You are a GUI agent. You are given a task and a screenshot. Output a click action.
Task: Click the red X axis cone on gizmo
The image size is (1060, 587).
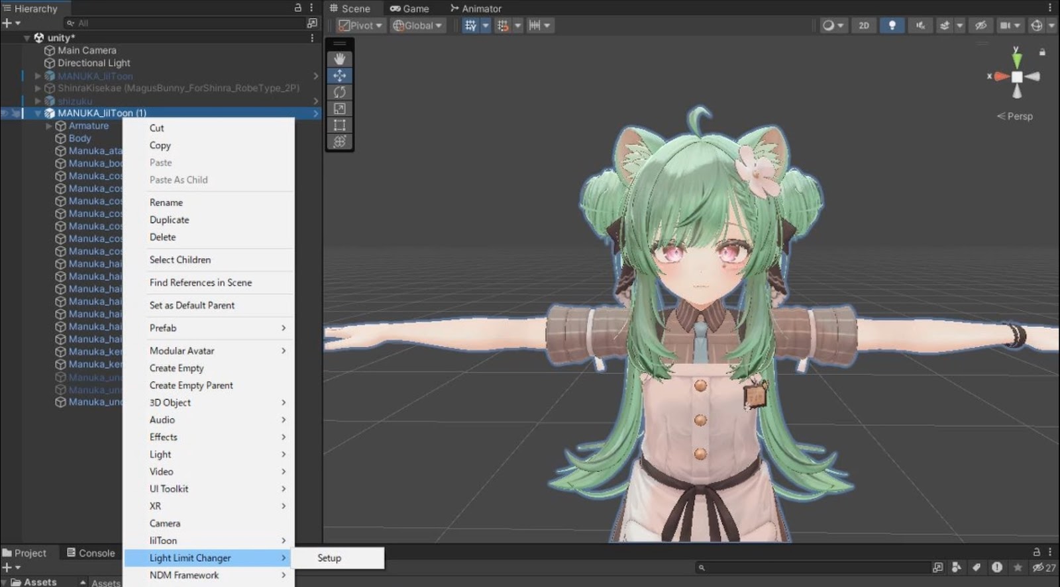tap(1001, 77)
